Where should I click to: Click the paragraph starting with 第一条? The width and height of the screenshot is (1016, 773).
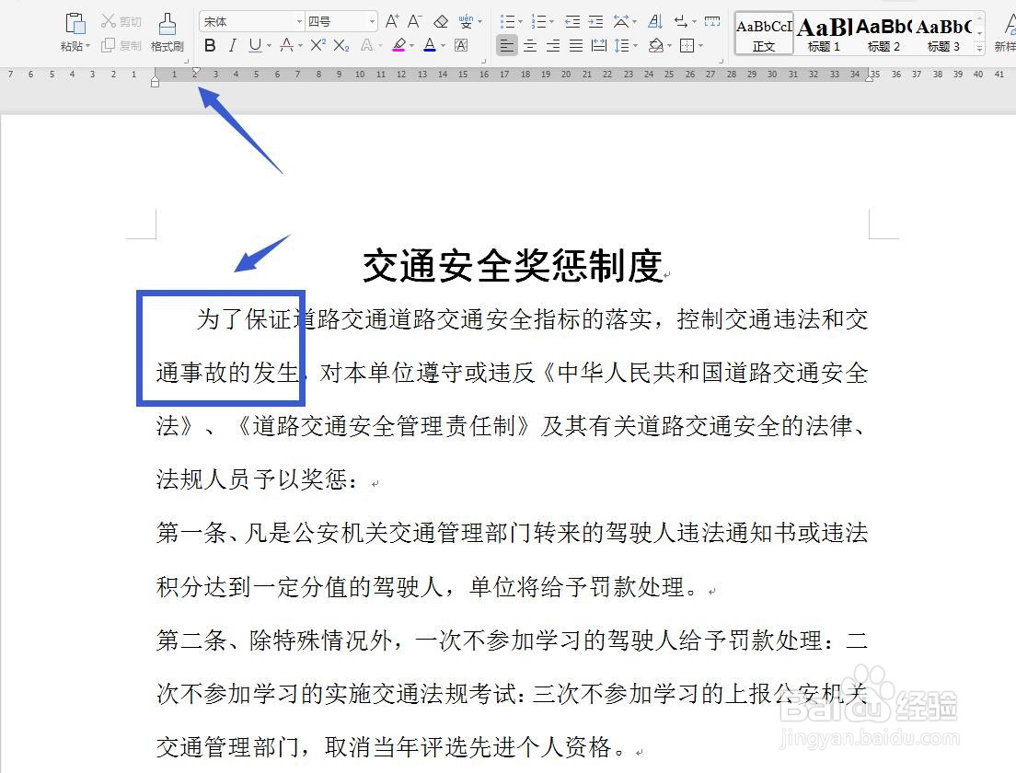512,560
